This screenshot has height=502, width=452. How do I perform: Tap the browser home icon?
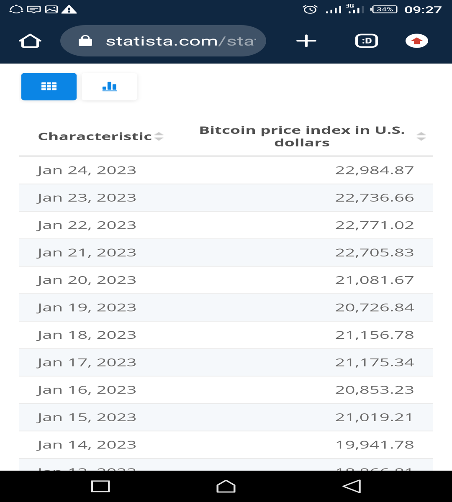point(30,41)
